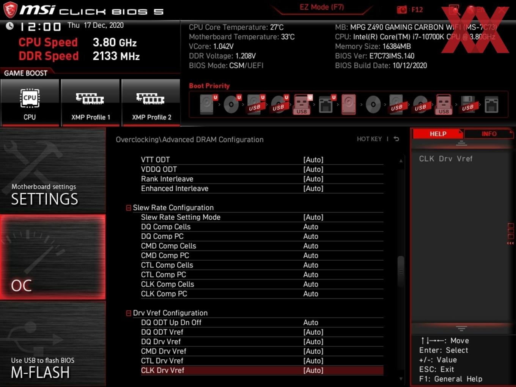Expand the side favorites arrows at right edge
516x387 pixels.
[511, 243]
